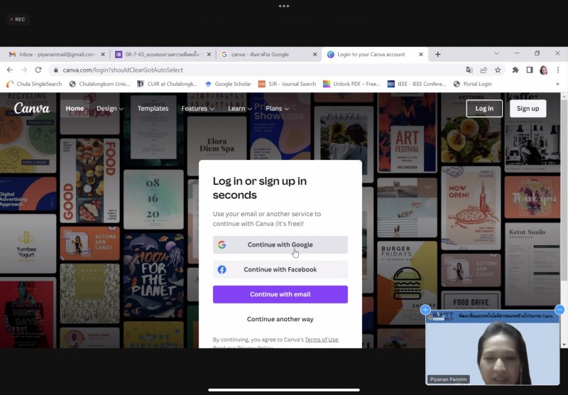Image resolution: width=568 pixels, height=395 pixels.
Task: Click the Facebook logo icon
Action: (222, 270)
